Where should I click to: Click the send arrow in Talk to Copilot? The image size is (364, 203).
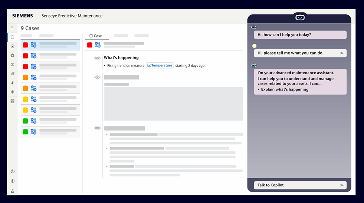342,185
